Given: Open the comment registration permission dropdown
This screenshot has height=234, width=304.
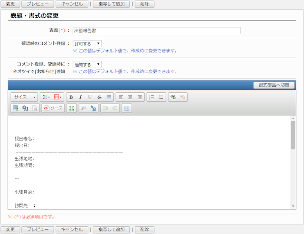Looking at the screenshot, I should (87, 44).
